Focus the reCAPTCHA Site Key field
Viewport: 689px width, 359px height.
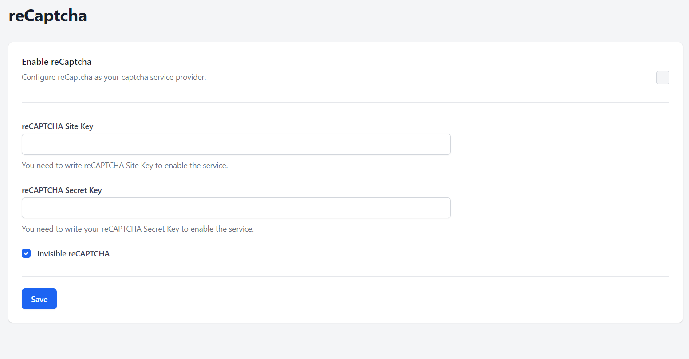coord(236,144)
